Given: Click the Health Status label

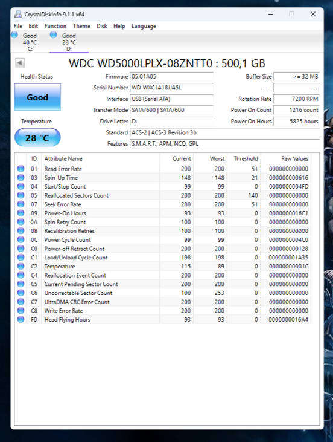Looking at the screenshot, I should pos(37,76).
